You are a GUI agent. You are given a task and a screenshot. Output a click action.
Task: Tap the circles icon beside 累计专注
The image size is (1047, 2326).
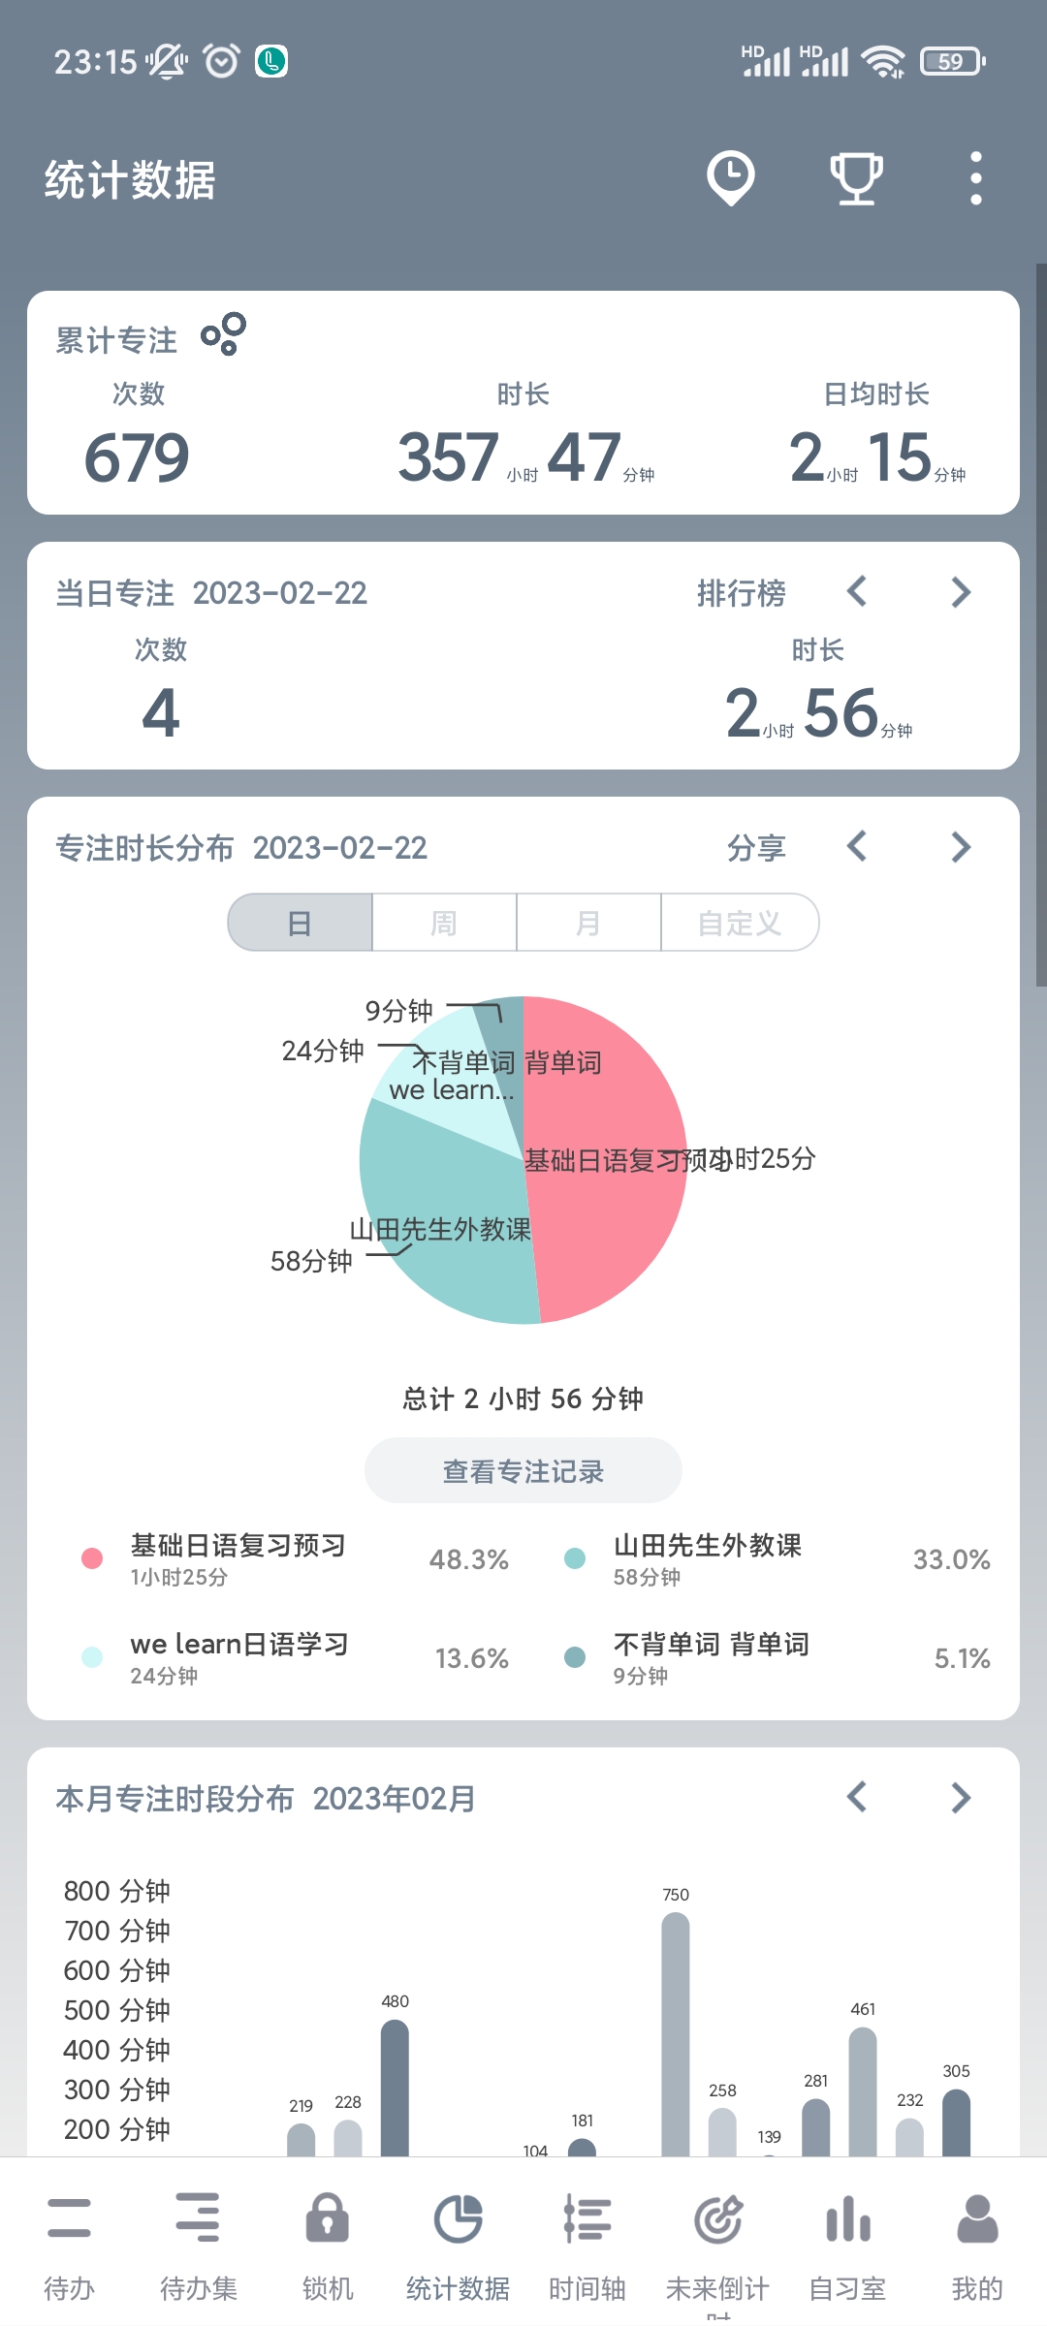[x=224, y=334]
